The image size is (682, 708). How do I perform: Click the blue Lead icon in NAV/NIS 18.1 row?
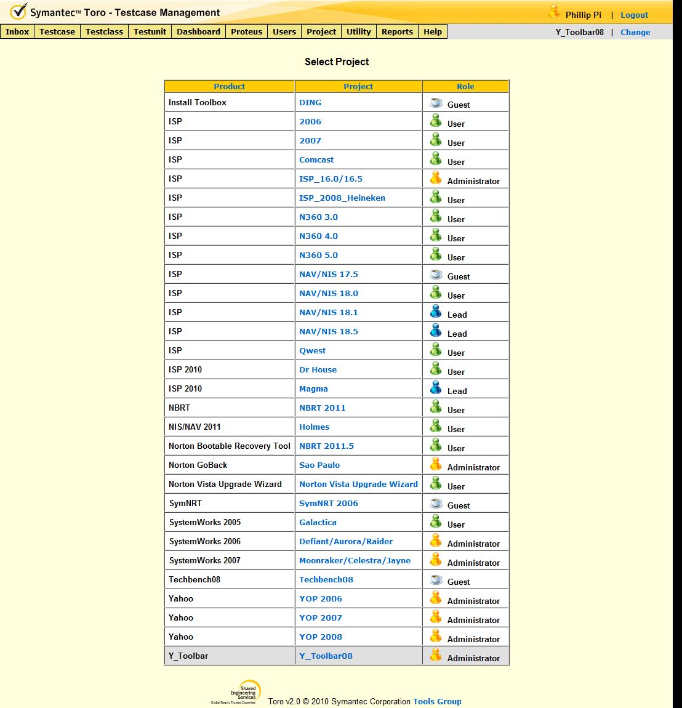[436, 311]
